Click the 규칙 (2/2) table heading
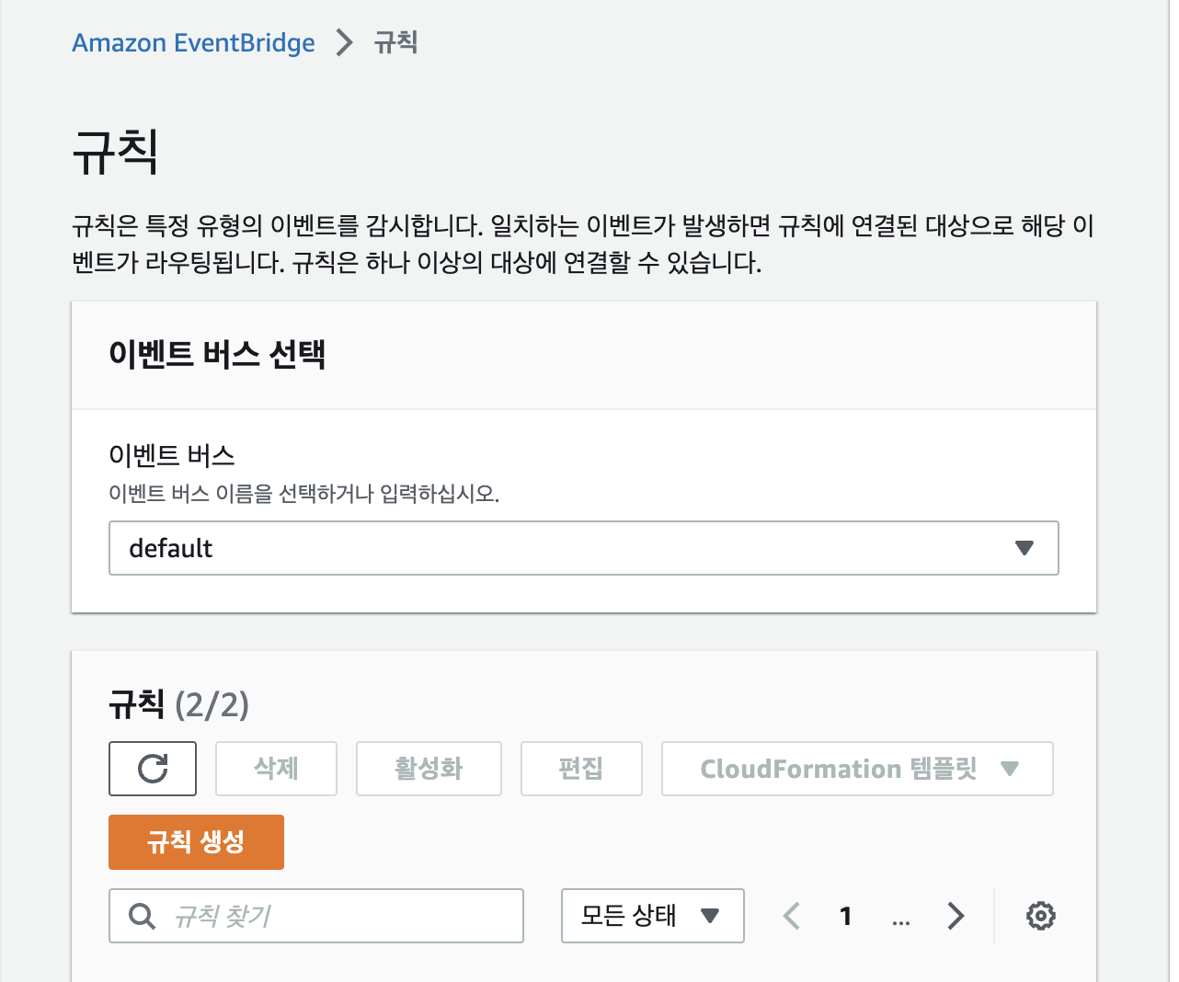 (179, 704)
